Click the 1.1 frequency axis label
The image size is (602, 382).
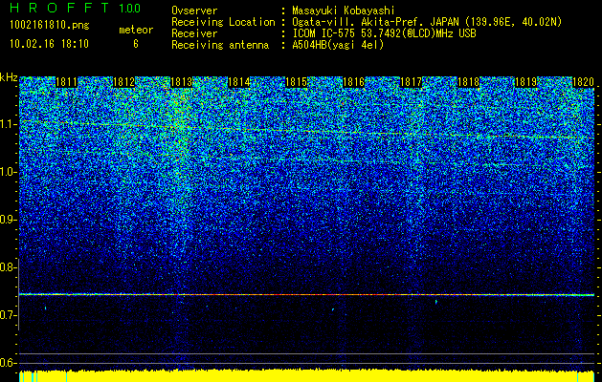8,124
